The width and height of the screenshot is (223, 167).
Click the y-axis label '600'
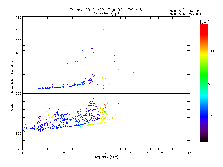tap(19, 30)
